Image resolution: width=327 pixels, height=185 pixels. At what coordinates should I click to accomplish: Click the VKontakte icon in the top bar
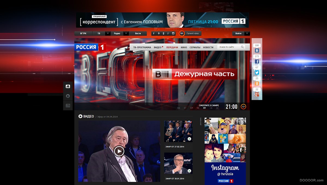[159, 33]
